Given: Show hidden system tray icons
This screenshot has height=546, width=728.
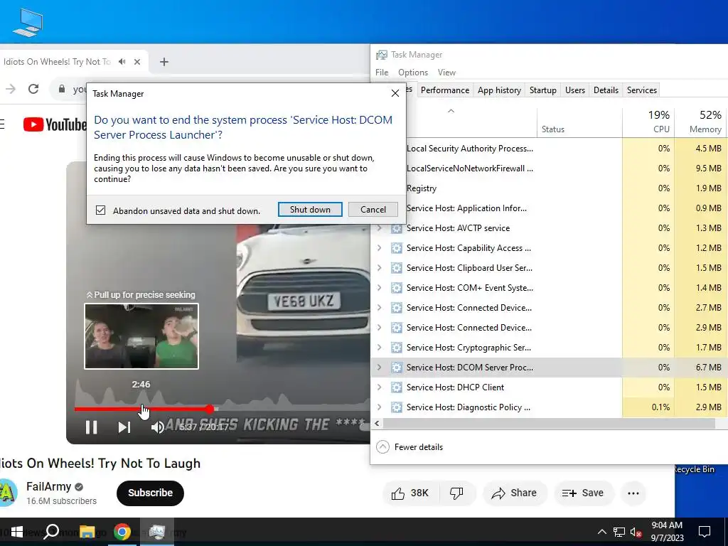Looking at the screenshot, I should click(601, 532).
